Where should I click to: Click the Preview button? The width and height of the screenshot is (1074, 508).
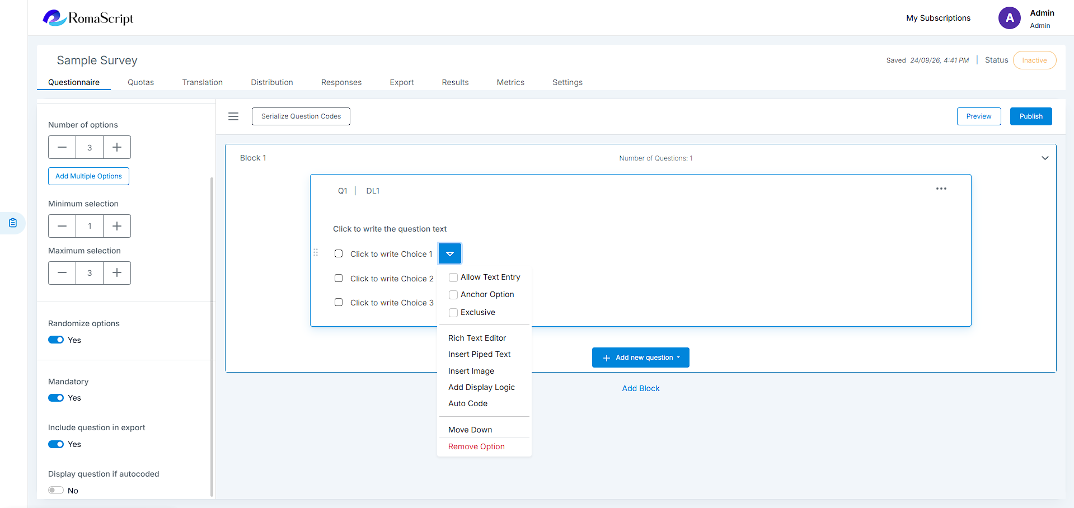click(x=979, y=116)
